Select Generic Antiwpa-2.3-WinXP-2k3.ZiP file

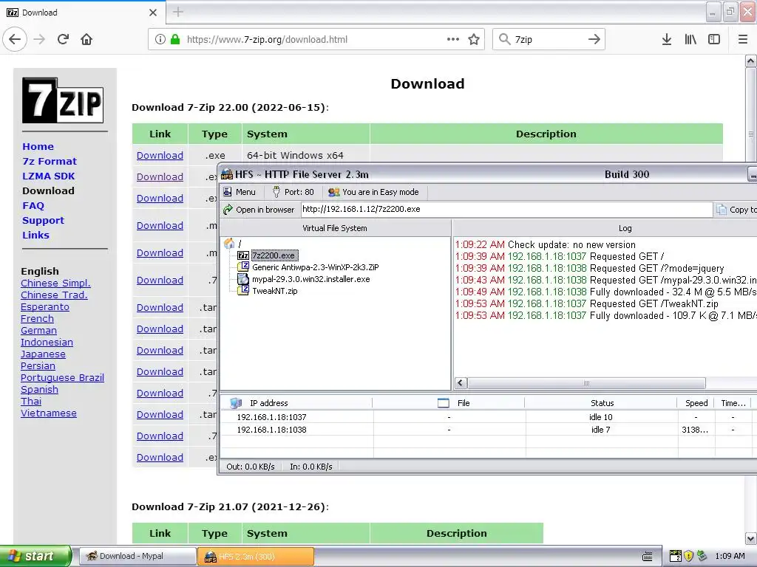tap(315, 267)
